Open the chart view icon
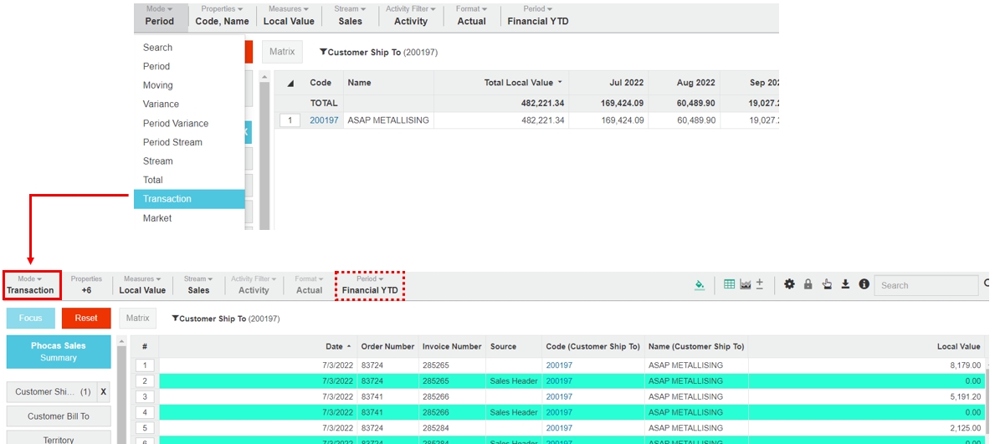Viewport: 995px width, 444px height. coord(745,285)
